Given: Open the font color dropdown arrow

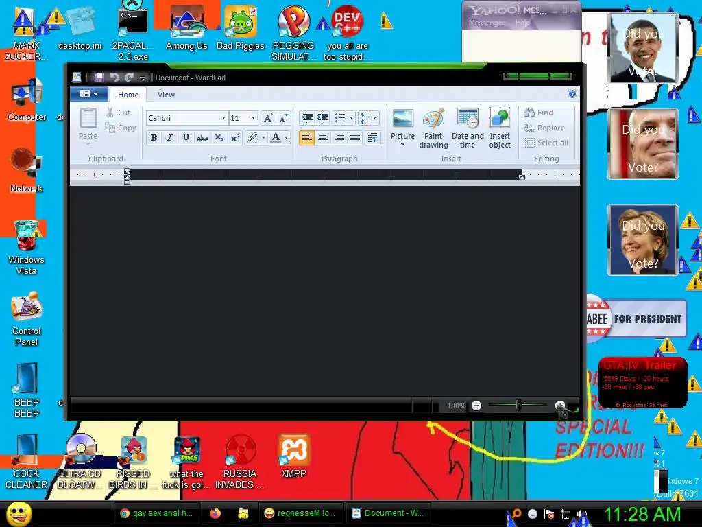Looking at the screenshot, I should (286, 137).
